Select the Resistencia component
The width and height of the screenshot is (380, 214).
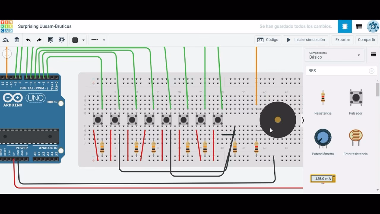coord(323,102)
